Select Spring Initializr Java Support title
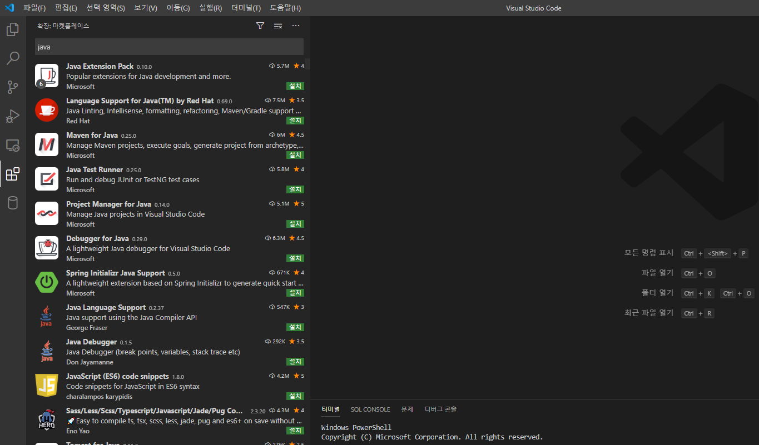Screen dimensions: 759x445 point(116,273)
